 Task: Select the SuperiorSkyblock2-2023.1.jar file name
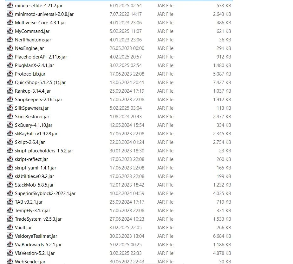point(45,193)
